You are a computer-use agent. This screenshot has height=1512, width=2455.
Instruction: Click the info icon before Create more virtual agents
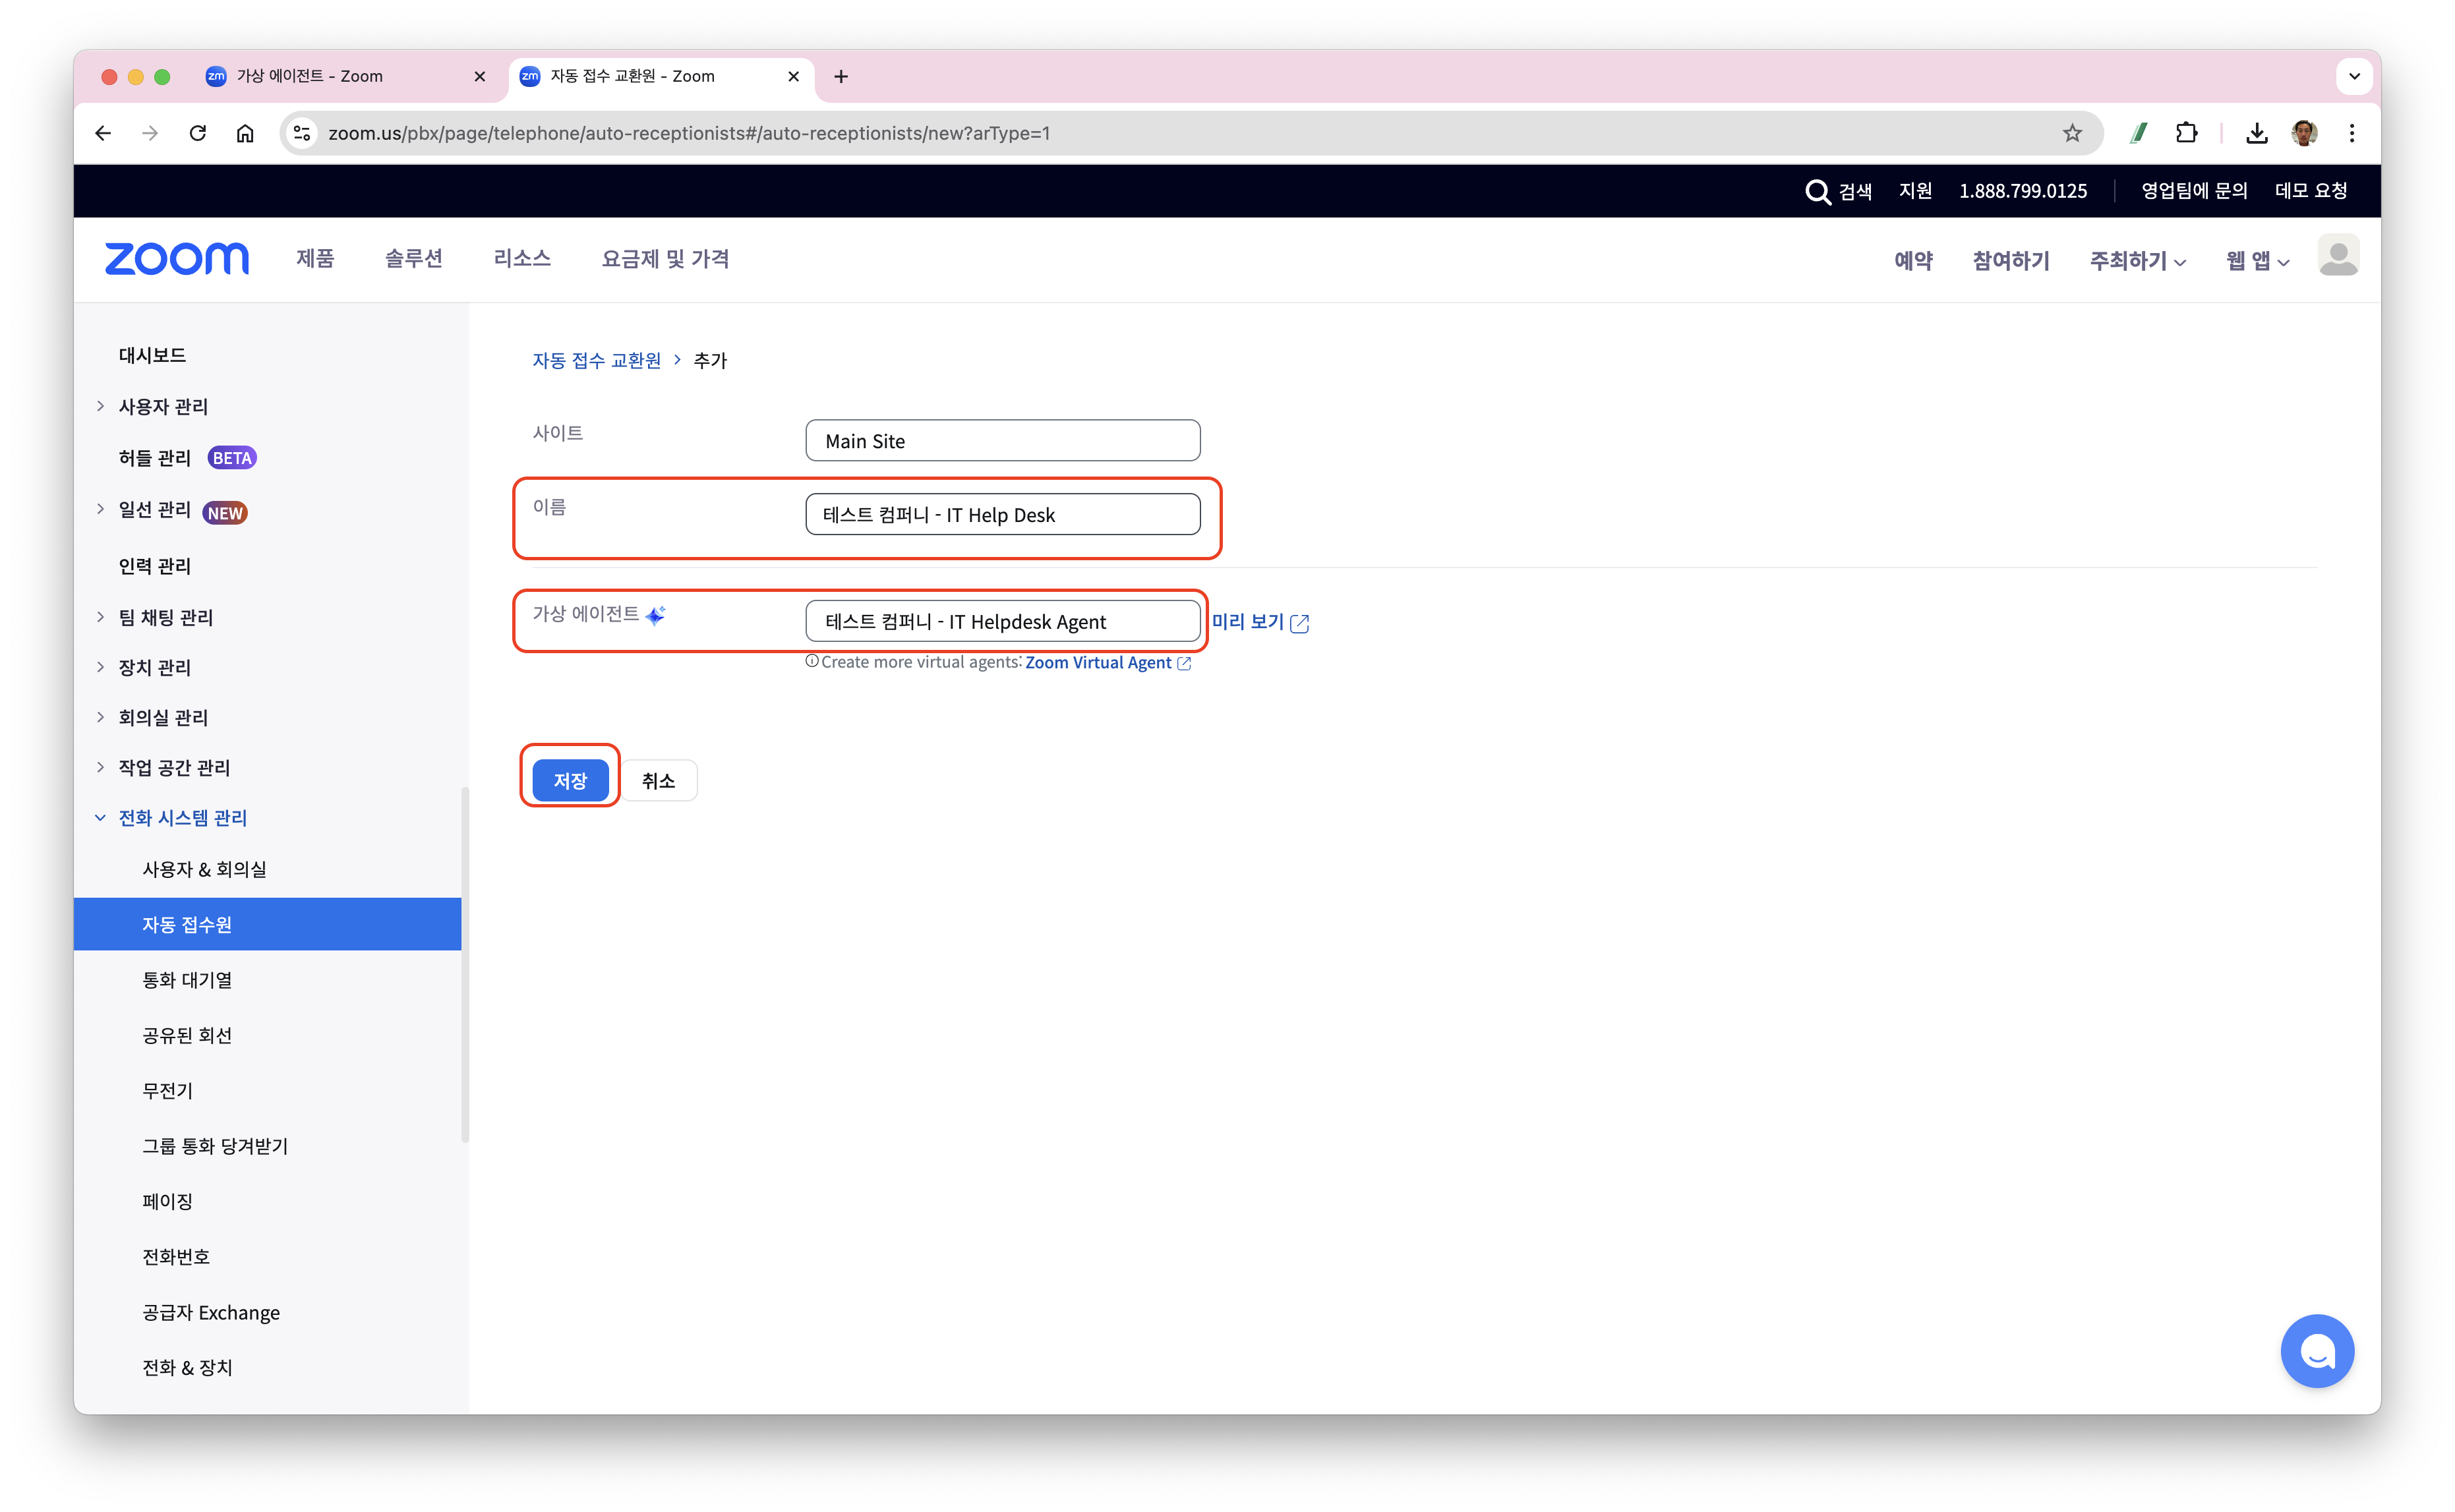(812, 661)
